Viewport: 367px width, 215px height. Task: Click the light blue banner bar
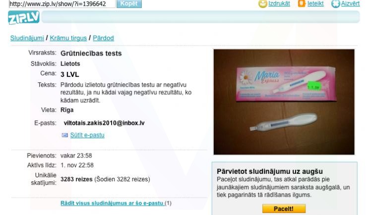tap(200, 17)
